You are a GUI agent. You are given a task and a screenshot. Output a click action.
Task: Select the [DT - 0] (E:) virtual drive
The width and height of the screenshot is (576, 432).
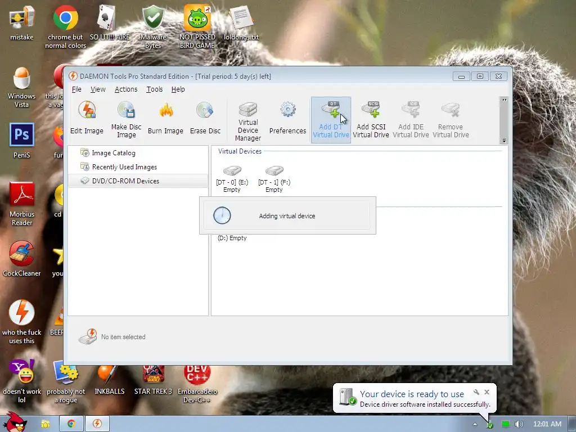click(x=232, y=179)
